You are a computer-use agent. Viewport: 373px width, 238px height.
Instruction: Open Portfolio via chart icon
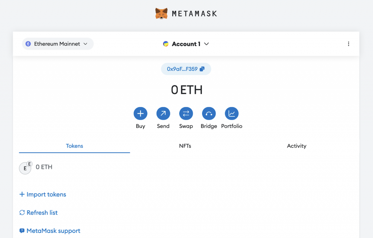pos(232,114)
